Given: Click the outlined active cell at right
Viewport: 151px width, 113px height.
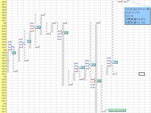Looking at the screenshot, I should 142,74.
